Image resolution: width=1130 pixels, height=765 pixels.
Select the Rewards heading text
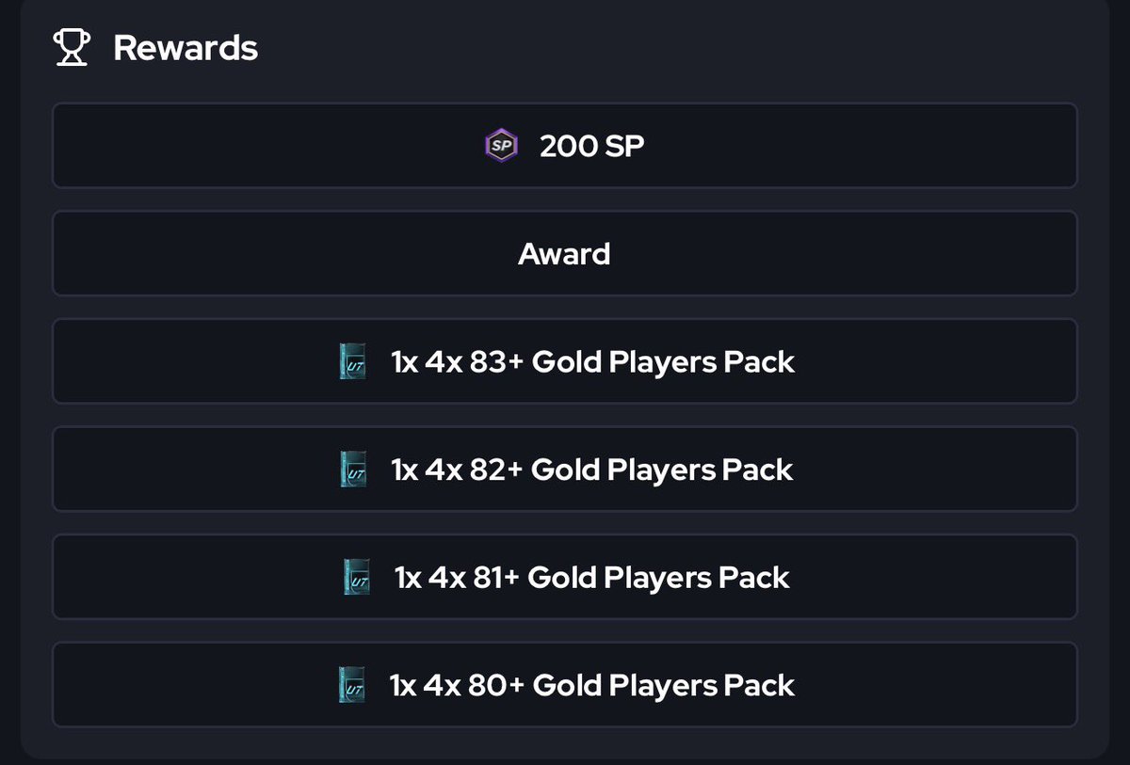(x=186, y=48)
